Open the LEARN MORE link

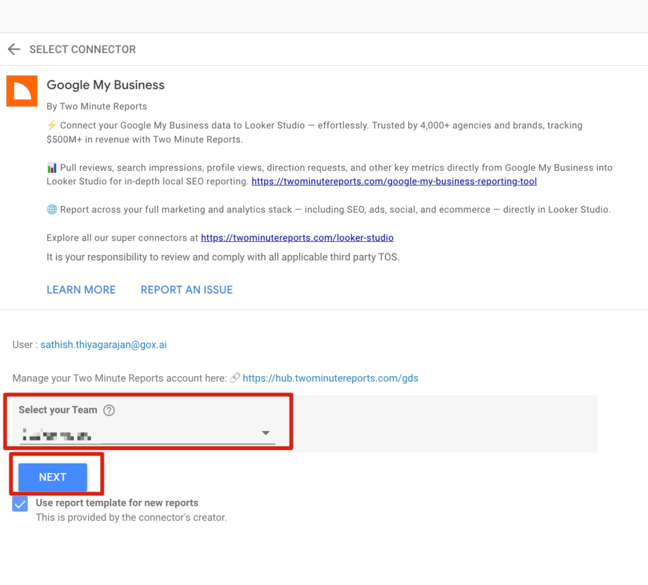click(81, 290)
